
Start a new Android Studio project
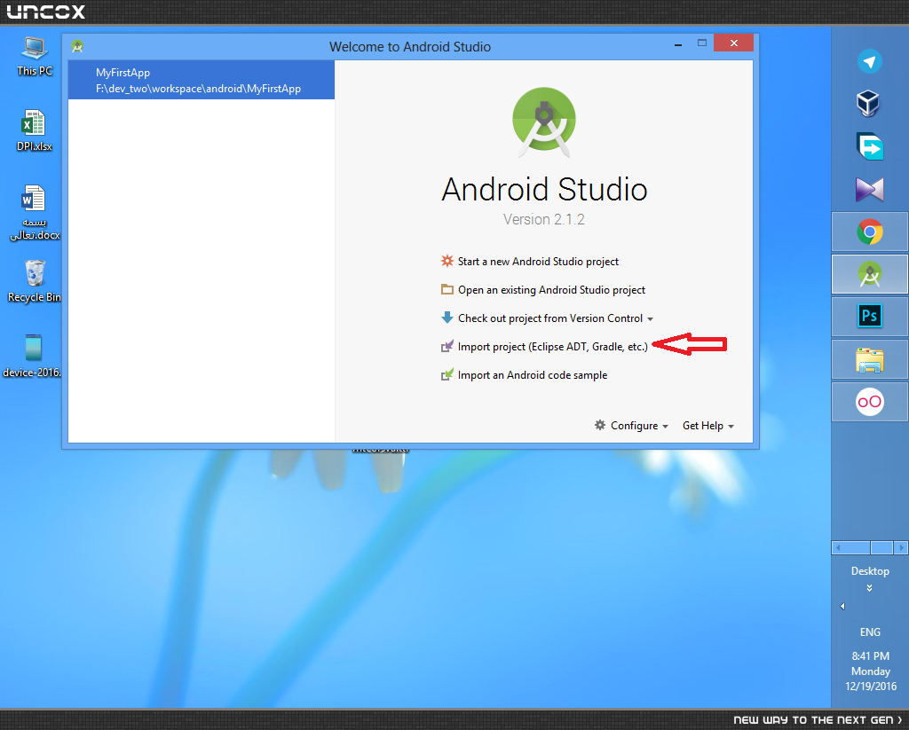(x=538, y=262)
